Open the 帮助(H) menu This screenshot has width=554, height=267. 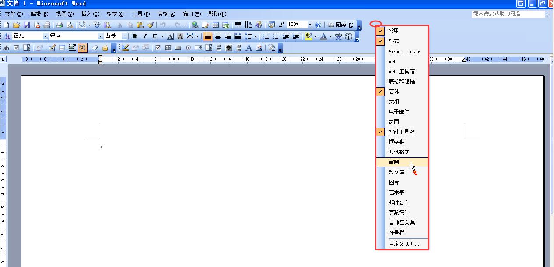coord(217,14)
